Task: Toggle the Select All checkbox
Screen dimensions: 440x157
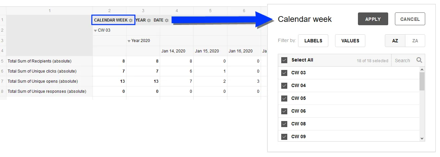Action: pos(284,60)
